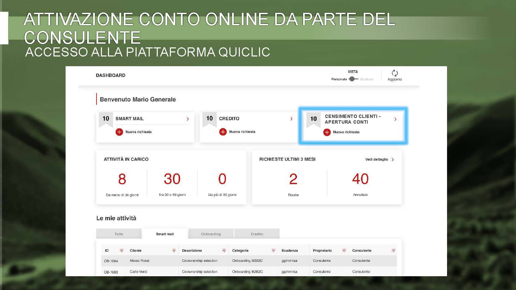Image resolution: width=516 pixels, height=290 pixels.
Task: Click the 40 Annullate count
Action: [x=360, y=179]
